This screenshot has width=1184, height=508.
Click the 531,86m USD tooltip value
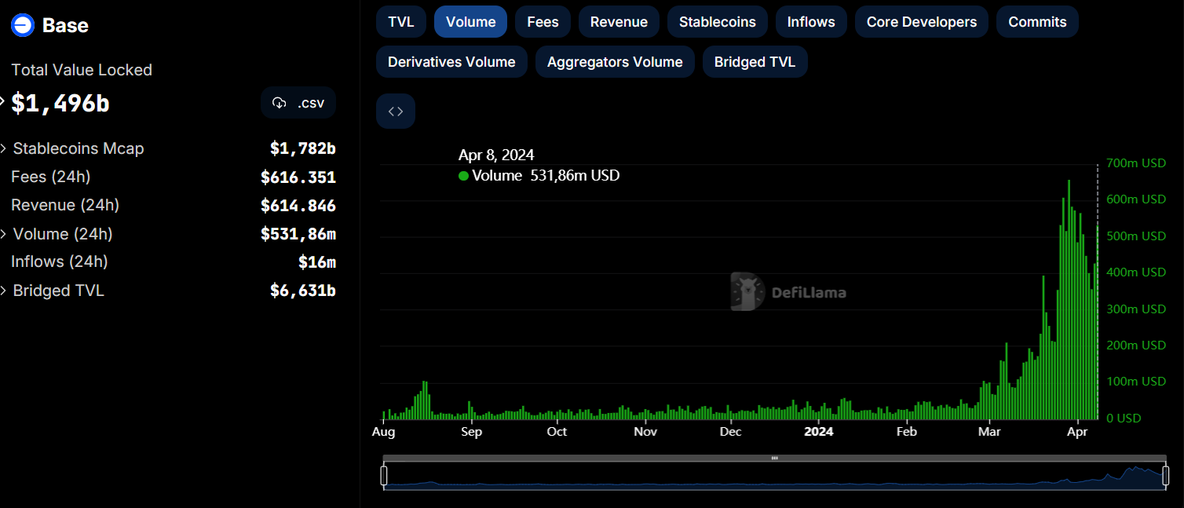tap(574, 176)
